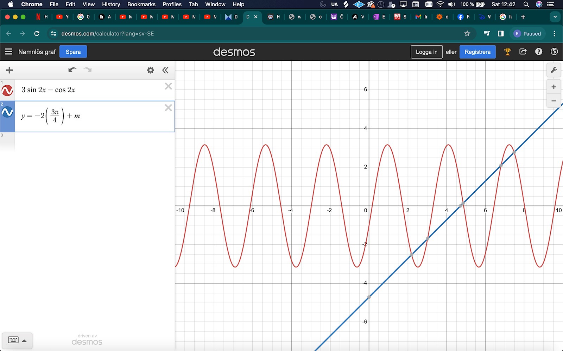This screenshot has width=563, height=351.
Task: Zoom in on the graph
Action: 553,87
